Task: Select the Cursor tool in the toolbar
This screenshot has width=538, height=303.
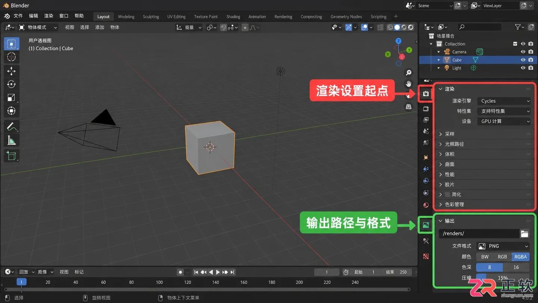Action: (12, 57)
